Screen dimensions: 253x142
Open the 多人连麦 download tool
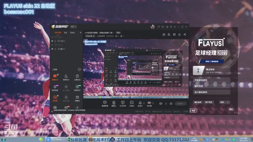pyautogui.click(x=66, y=88)
